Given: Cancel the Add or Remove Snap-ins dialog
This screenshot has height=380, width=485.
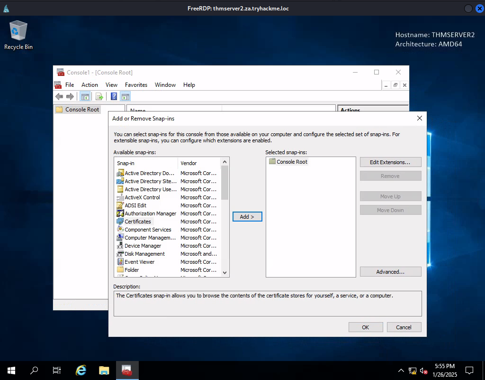Looking at the screenshot, I should click(404, 327).
